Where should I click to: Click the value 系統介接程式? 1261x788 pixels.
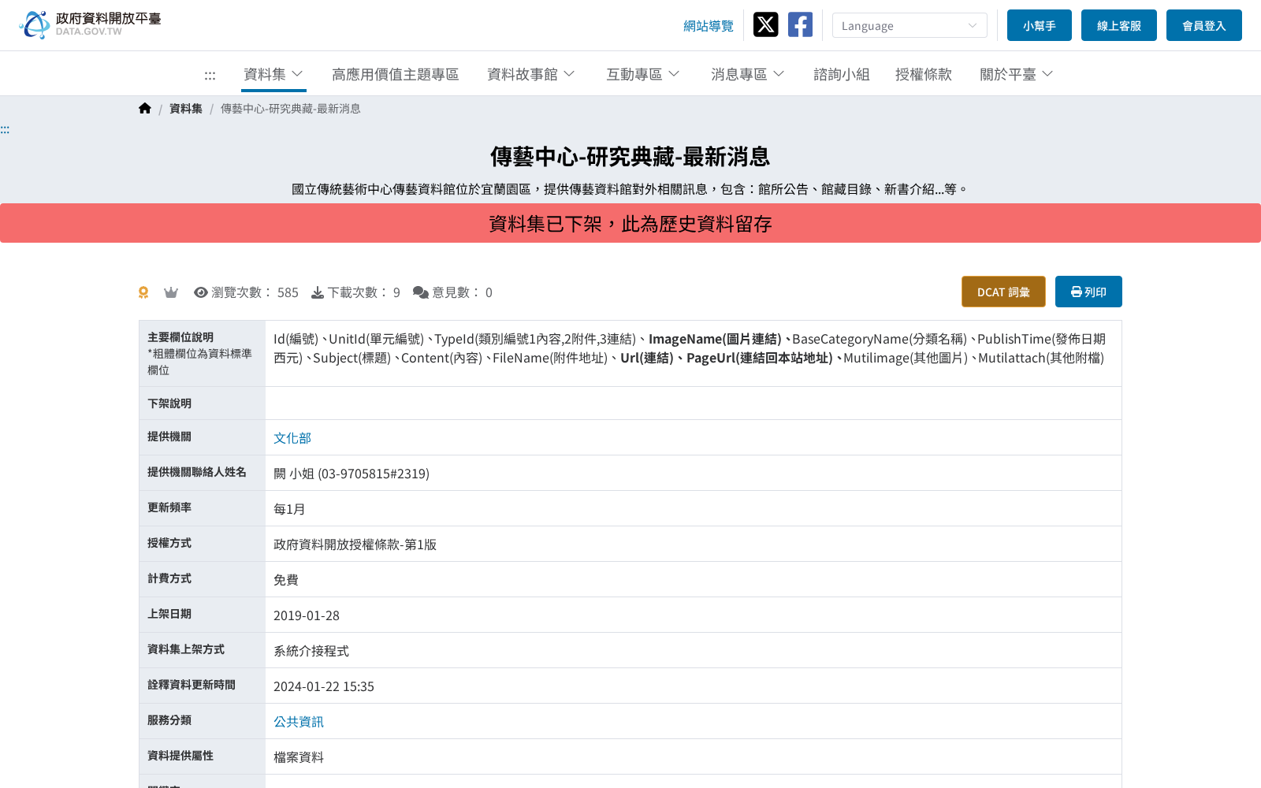[311, 651]
